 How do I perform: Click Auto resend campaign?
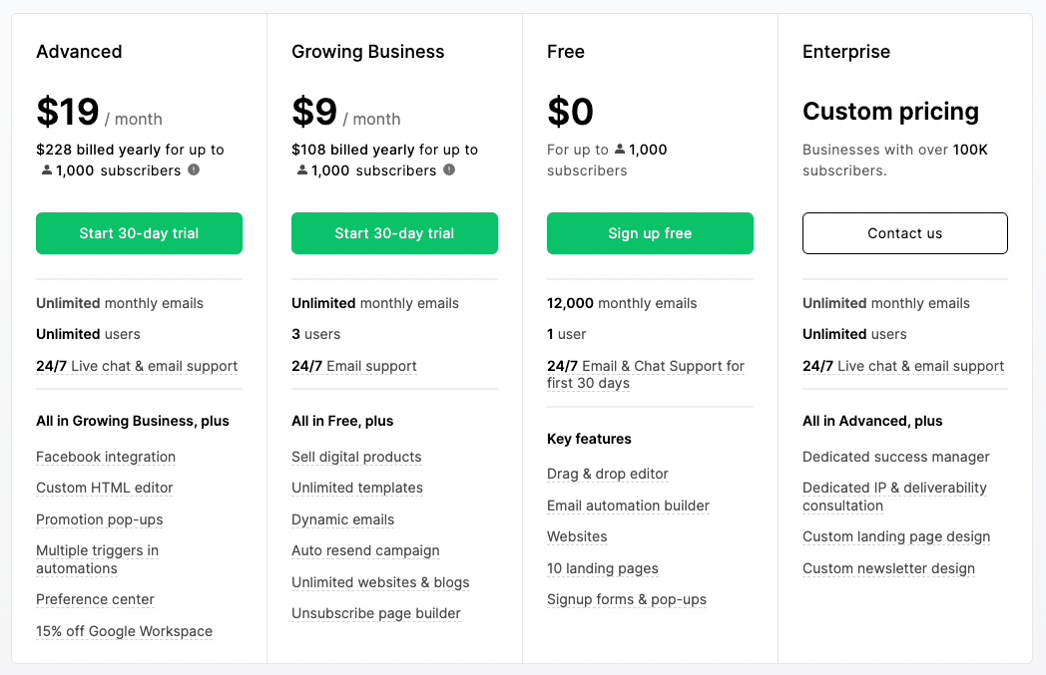pyautogui.click(x=365, y=550)
